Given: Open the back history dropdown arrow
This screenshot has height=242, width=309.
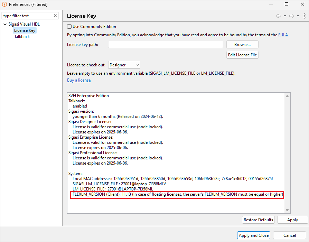Looking at the screenshot, I should 285,16.
